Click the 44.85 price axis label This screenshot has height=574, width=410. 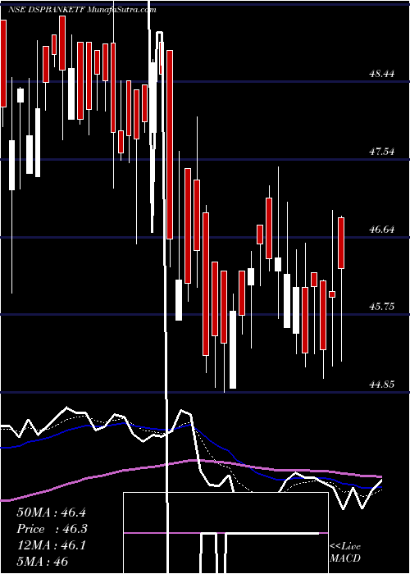(382, 384)
